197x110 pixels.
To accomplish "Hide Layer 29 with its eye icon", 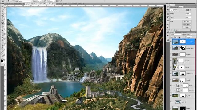I will [x=171, y=61].
